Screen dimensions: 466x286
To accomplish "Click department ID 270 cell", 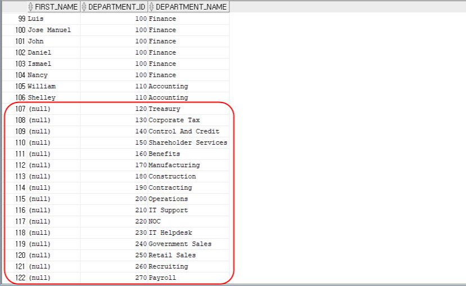I will (114, 278).
